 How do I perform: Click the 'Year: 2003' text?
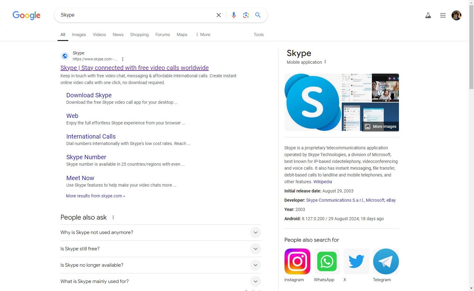tap(295, 209)
